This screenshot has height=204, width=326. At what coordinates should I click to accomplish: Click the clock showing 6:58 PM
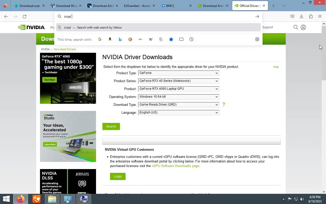(315, 197)
